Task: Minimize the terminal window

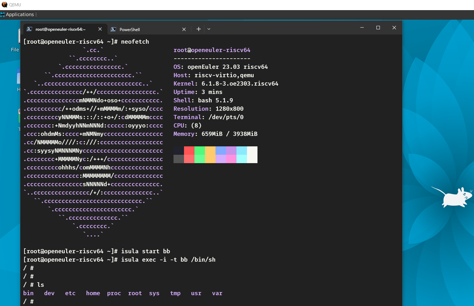Action: coord(362,28)
